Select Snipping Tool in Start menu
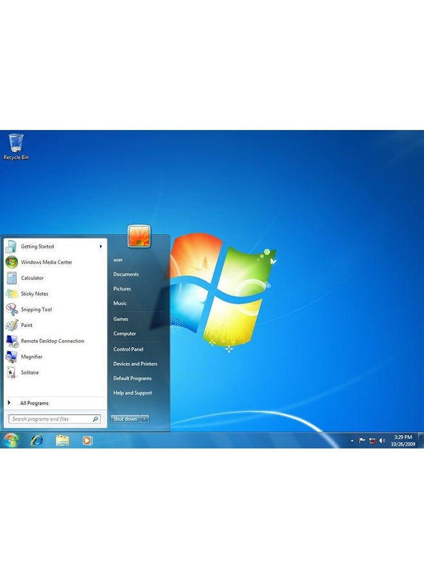 (x=36, y=309)
